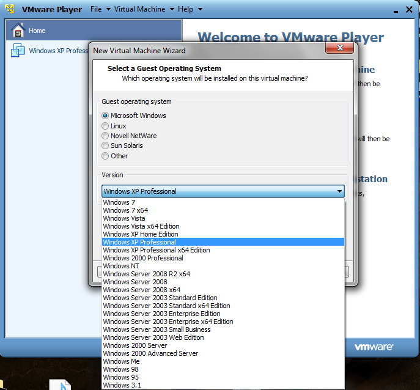This screenshot has width=420, height=390.
Task: Choose Windows 3.1 from version list
Action: [x=223, y=385]
